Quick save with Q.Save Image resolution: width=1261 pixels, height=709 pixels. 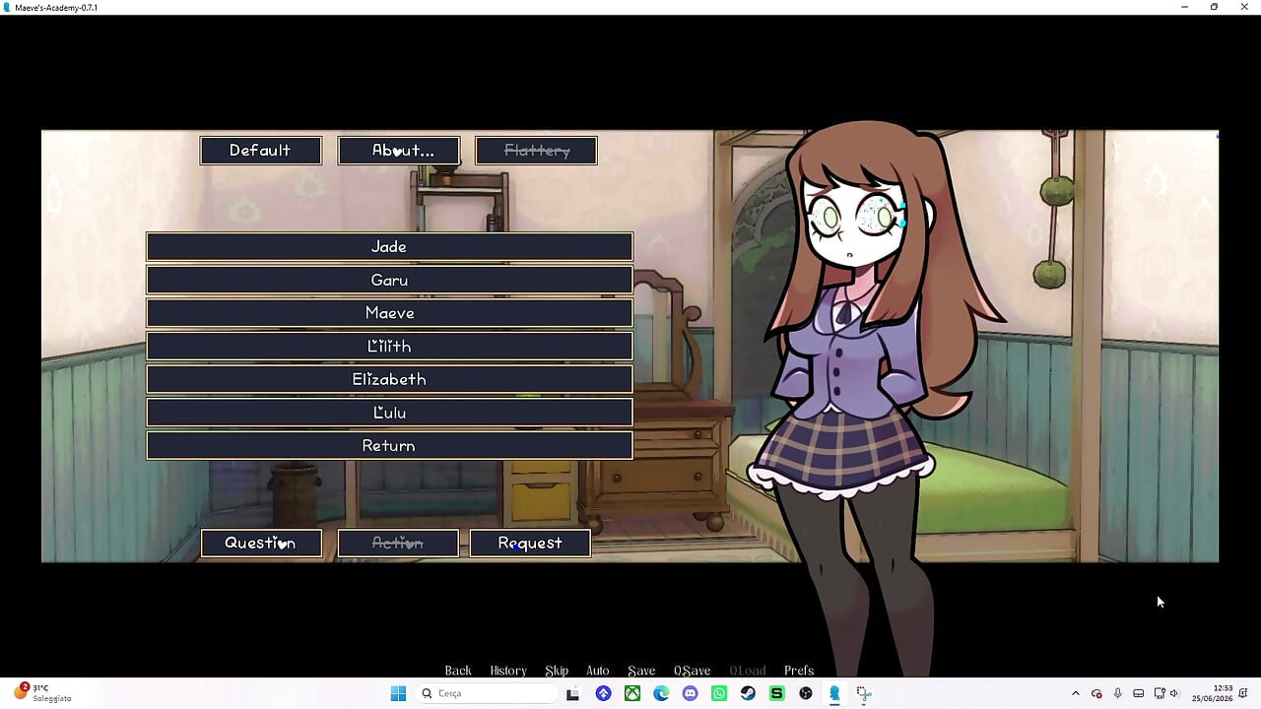pyautogui.click(x=693, y=671)
